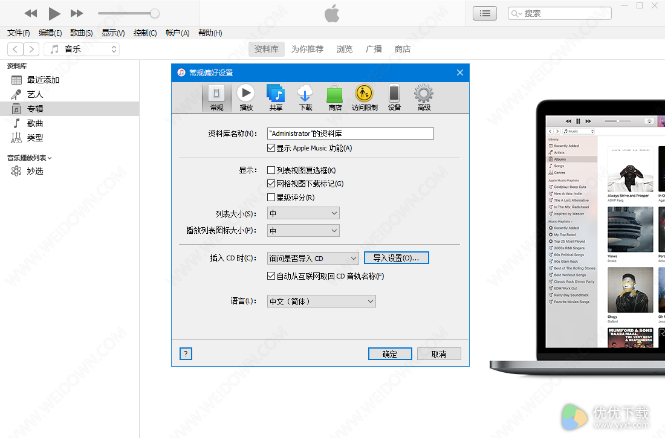Select 最近添加 in the sidebar

70,80
